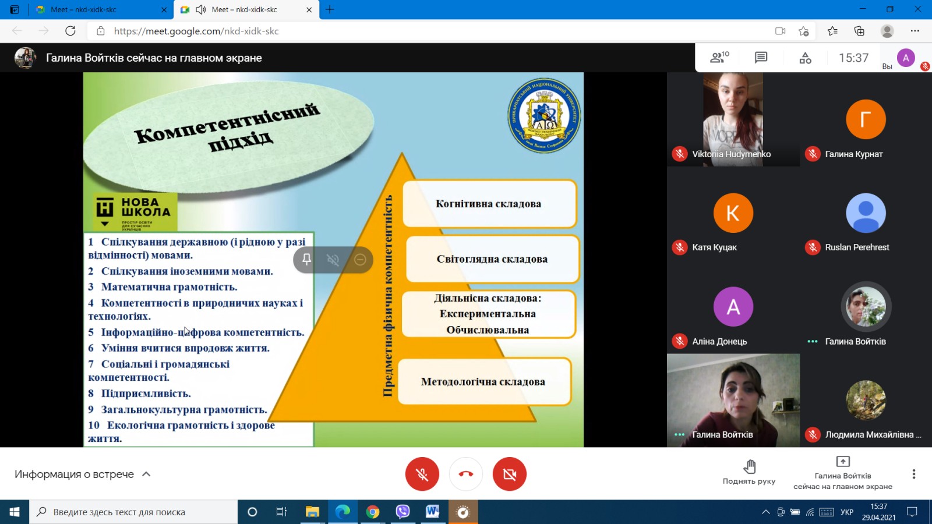Click Viktoriia Hudymenko video tile
Screen dimensions: 932x524
[x=733, y=119]
